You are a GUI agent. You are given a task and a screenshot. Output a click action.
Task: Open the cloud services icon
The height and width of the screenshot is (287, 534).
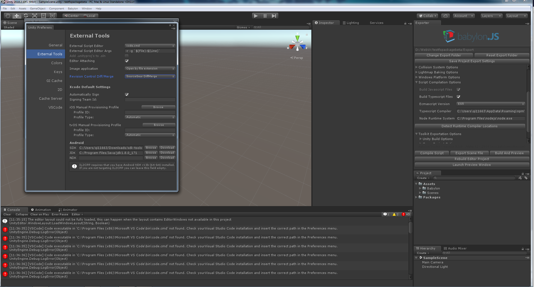[x=446, y=16]
